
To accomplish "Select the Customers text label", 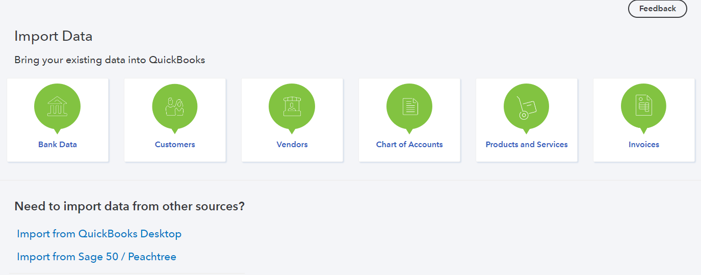I will 175,145.
